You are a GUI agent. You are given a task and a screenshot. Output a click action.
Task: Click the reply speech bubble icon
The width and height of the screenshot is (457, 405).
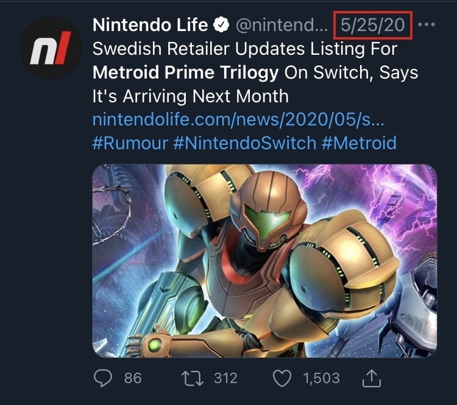pos(104,378)
